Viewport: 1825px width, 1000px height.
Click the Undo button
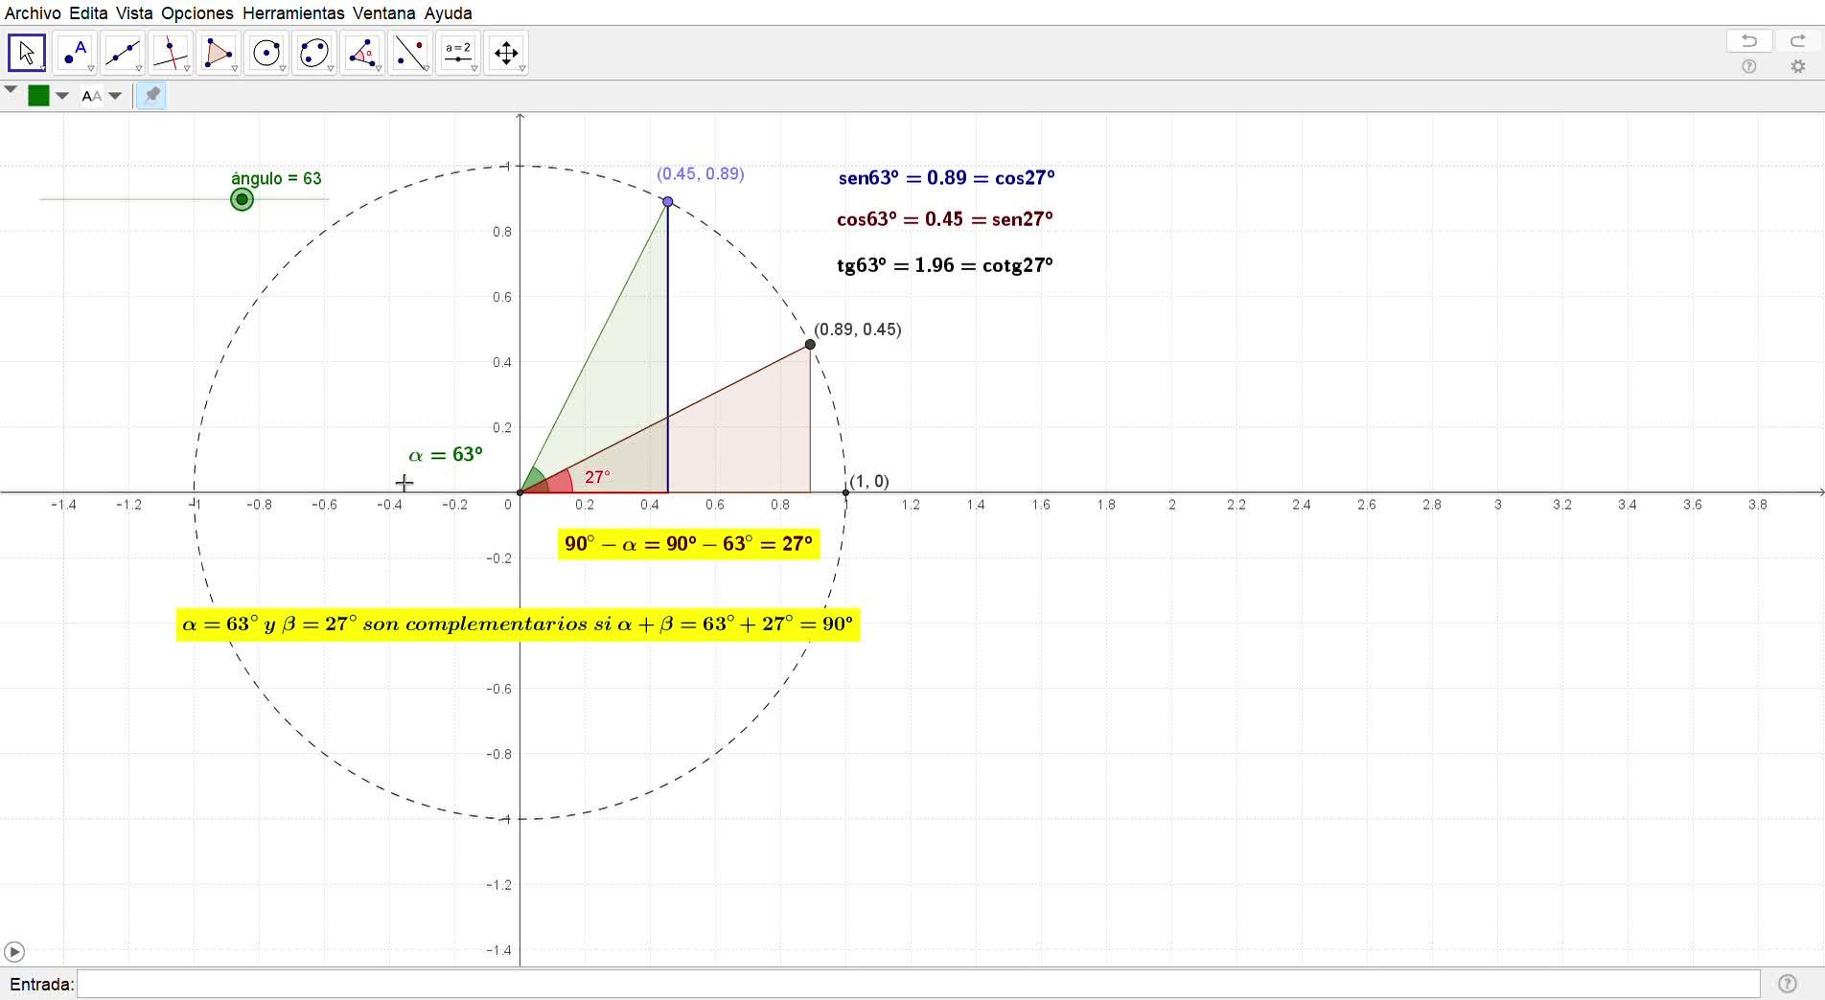tap(1749, 40)
